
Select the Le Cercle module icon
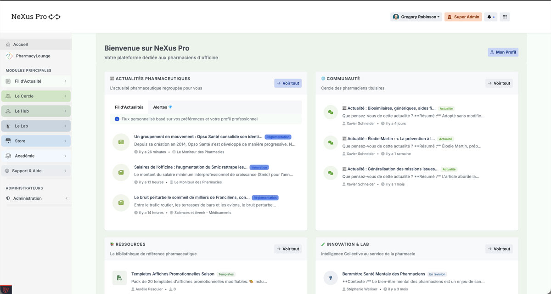[9, 96]
